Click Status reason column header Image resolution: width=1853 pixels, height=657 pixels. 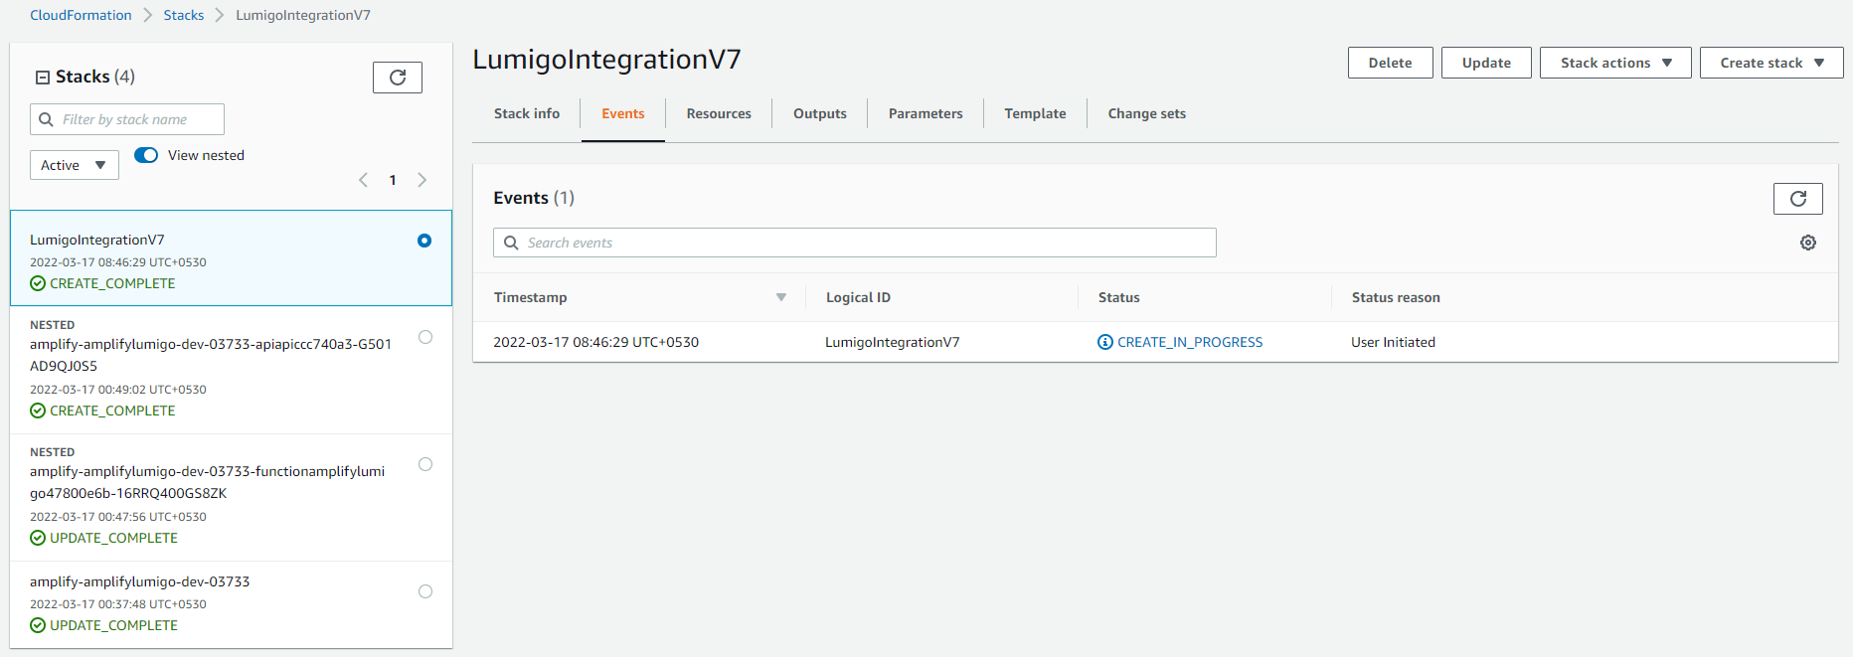click(1396, 297)
